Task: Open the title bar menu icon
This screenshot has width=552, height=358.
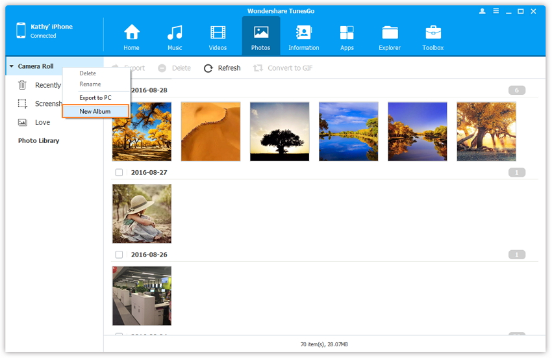Action: (495, 11)
